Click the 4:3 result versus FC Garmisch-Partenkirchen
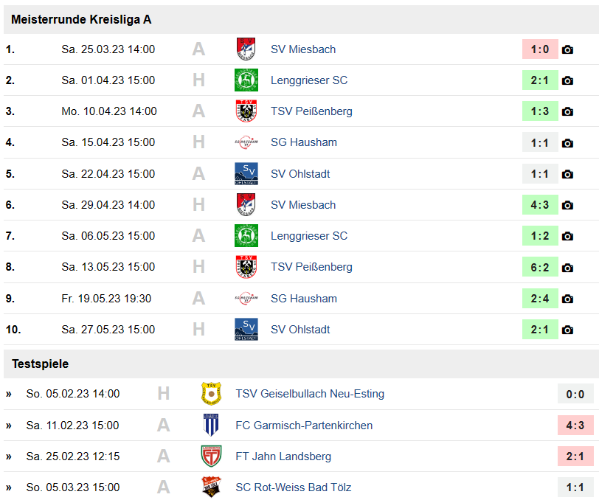The width and height of the screenshot is (599, 500). point(575,425)
